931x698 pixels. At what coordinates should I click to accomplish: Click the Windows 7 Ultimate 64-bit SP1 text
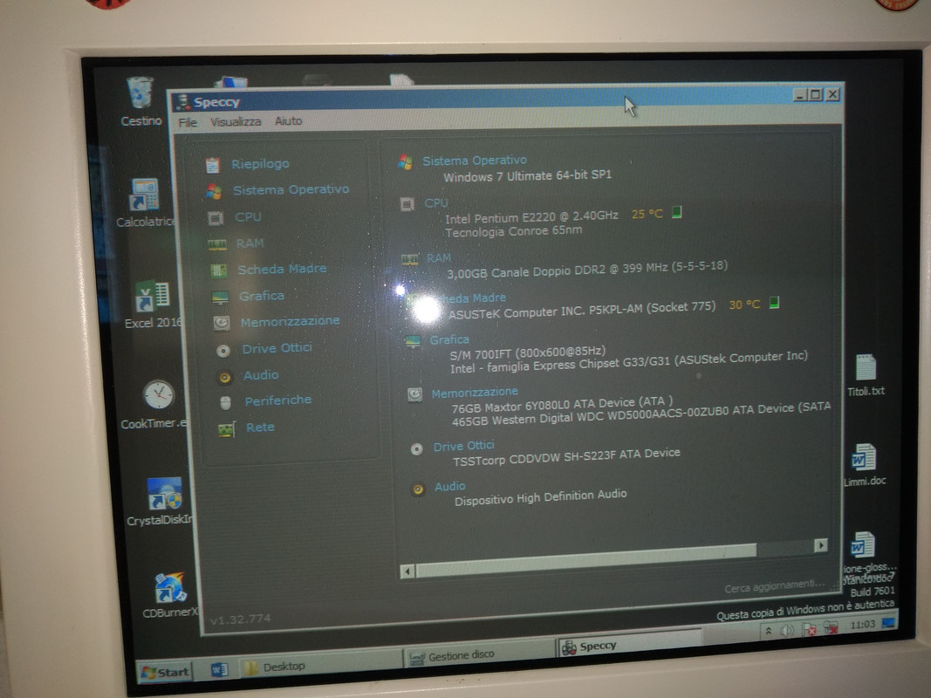tap(527, 176)
